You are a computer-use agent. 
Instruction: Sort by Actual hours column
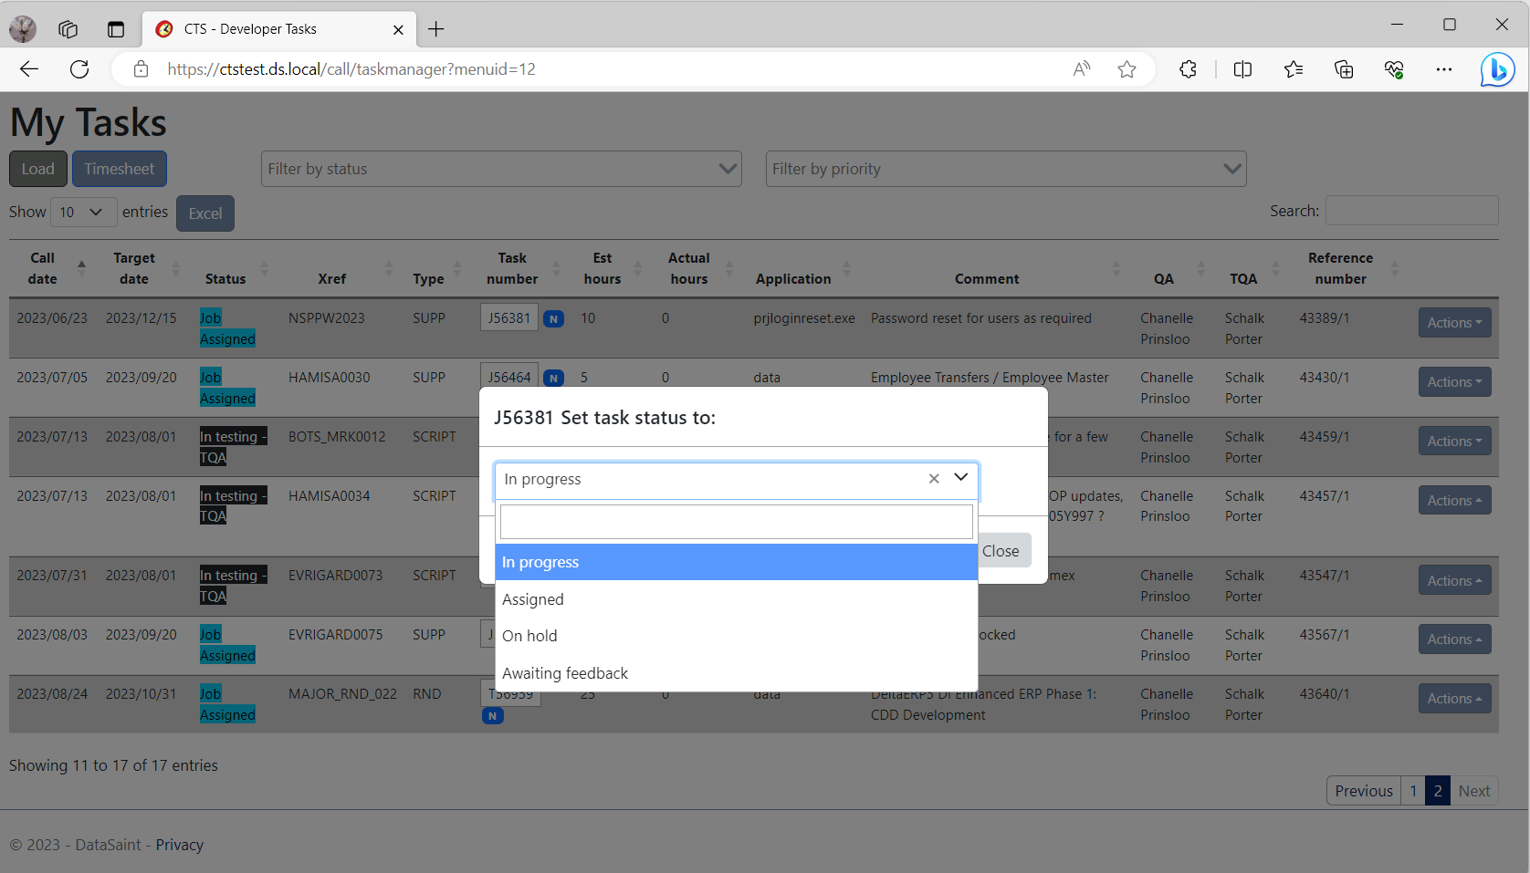(729, 268)
